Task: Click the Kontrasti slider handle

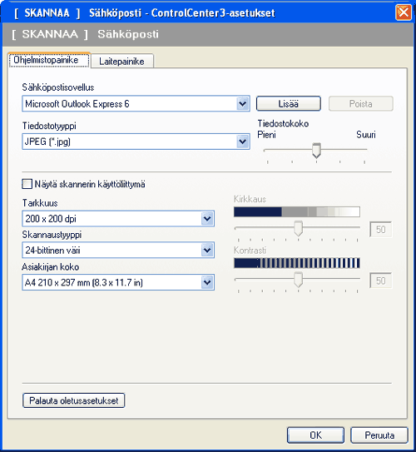Action: click(298, 280)
